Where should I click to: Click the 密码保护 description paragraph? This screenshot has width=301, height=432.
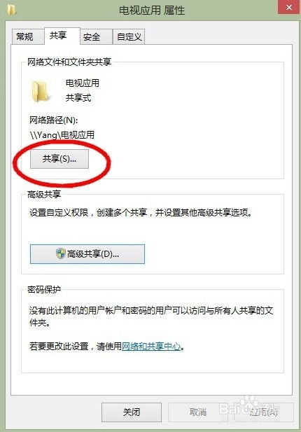click(x=151, y=316)
